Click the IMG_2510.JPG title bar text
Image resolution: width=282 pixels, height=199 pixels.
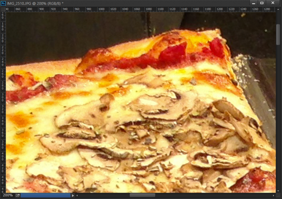pyautogui.click(x=35, y=3)
